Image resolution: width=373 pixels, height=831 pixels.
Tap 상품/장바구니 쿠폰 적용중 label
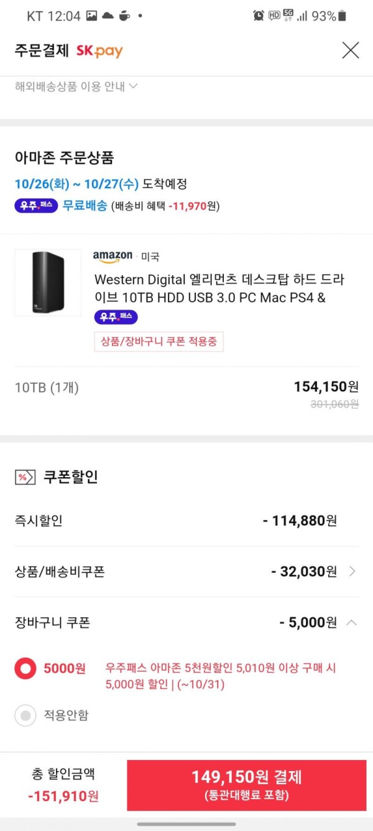pyautogui.click(x=159, y=341)
